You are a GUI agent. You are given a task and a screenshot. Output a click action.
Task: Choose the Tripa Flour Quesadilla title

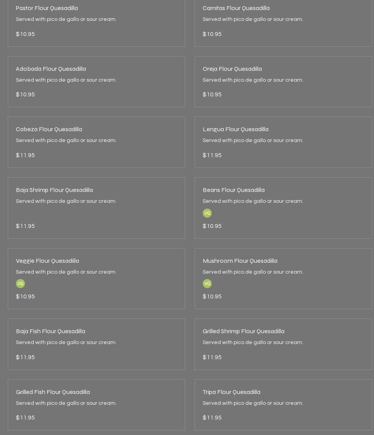[231, 392]
